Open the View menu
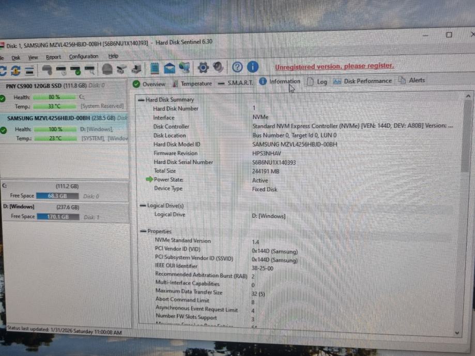 [33, 57]
